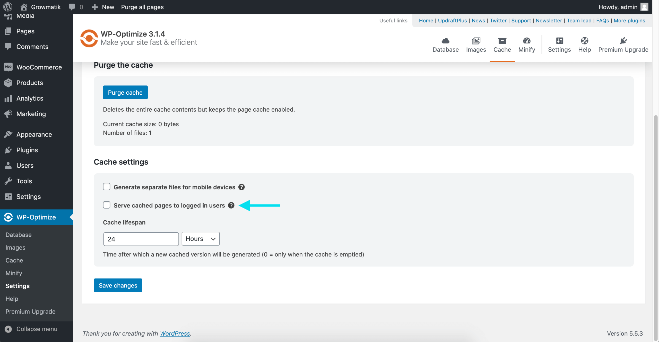659x342 pixels.
Task: Enable generating separate files for mobile devices
Action: click(106, 186)
